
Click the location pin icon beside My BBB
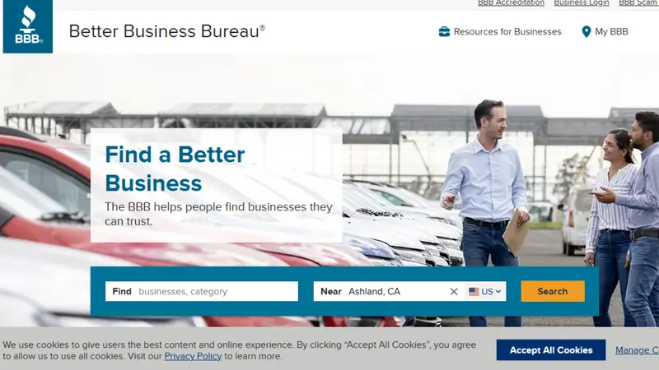coord(587,32)
